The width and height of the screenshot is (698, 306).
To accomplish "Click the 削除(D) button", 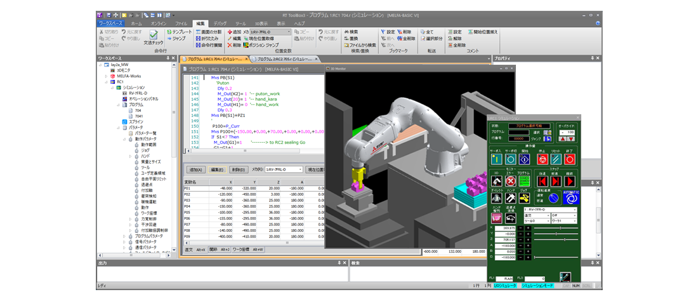I will pos(238,170).
